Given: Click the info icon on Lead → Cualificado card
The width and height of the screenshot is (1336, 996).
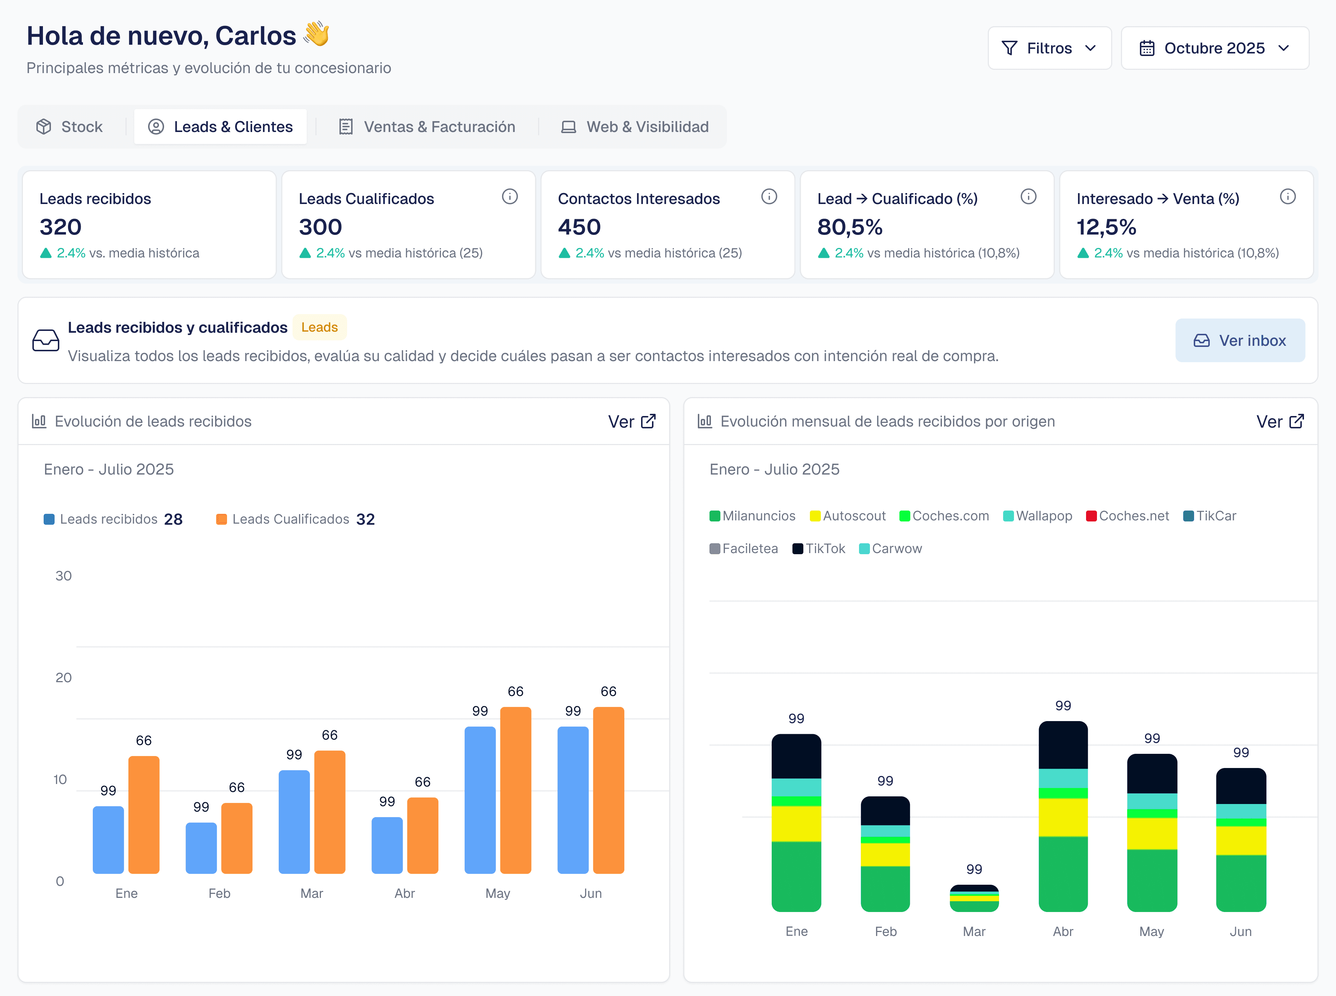Looking at the screenshot, I should (1029, 197).
